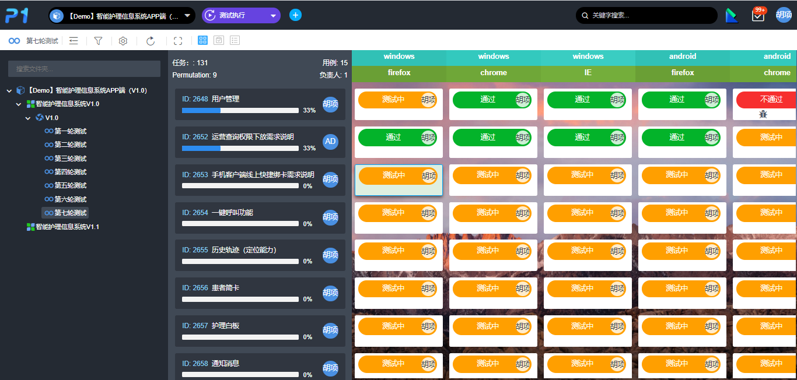This screenshot has width=797, height=380.
Task: Open the 【Demo】 project dropdown arrow
Action: [x=187, y=16]
